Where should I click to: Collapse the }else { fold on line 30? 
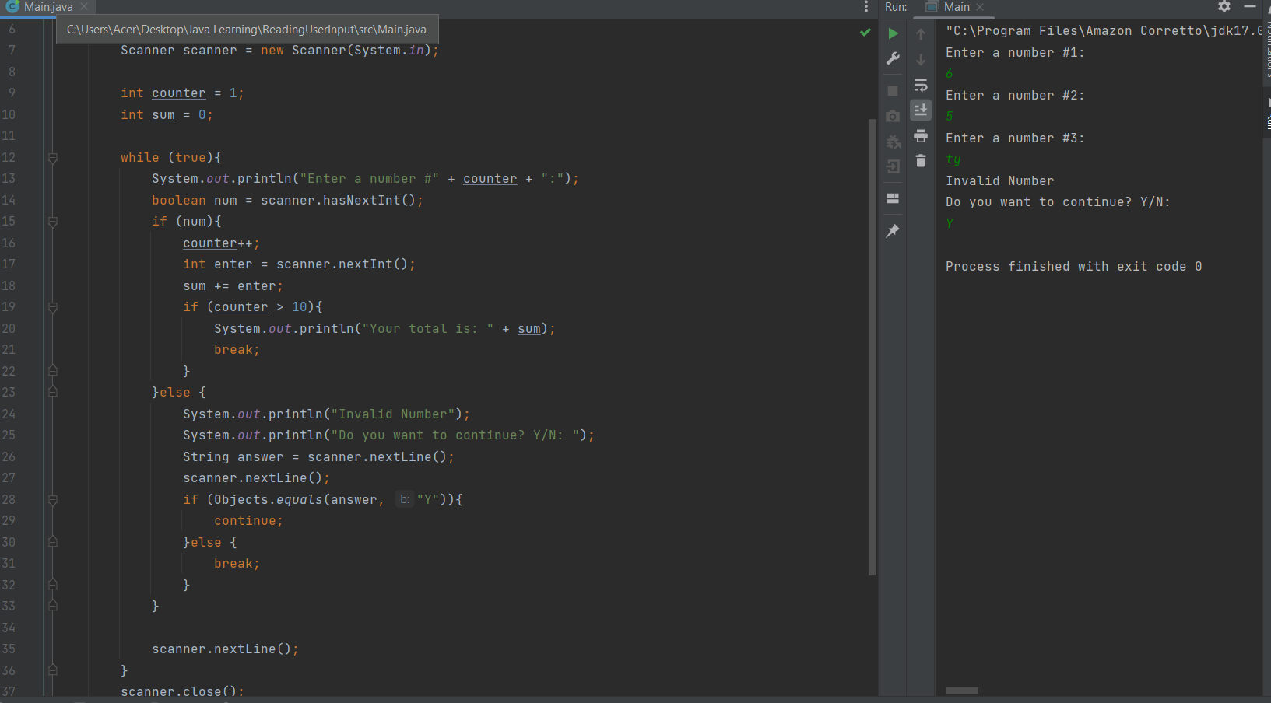pos(53,542)
